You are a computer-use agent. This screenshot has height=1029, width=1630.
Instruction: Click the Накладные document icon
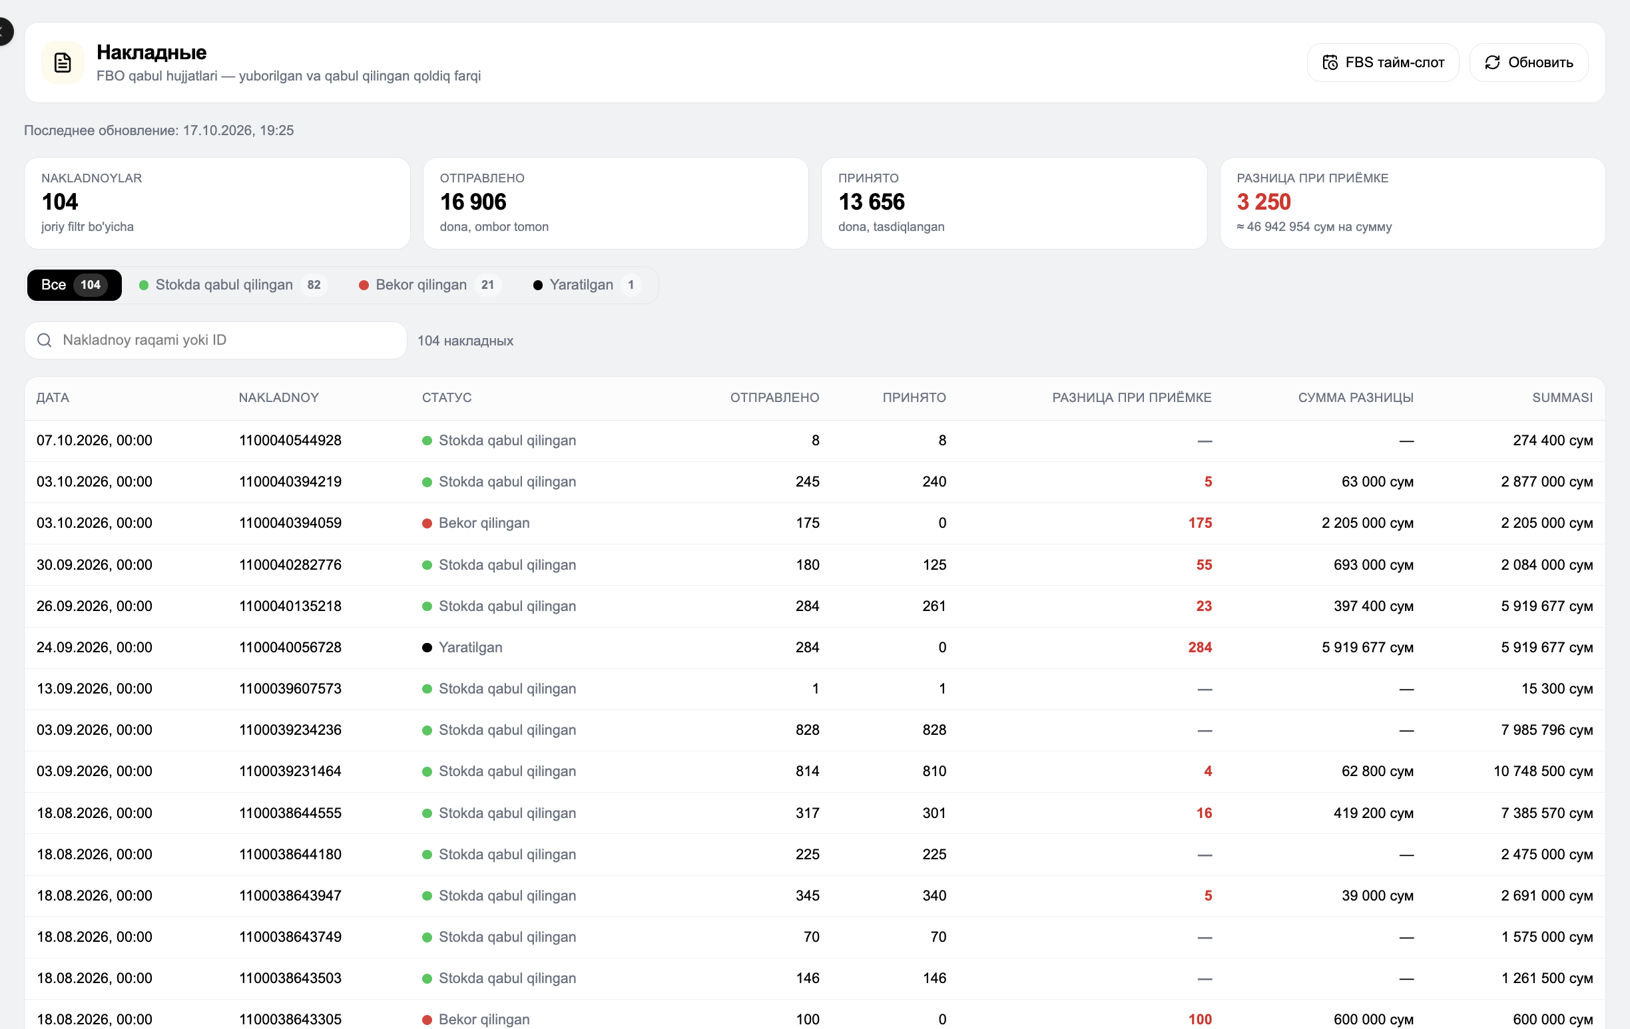tap(63, 63)
